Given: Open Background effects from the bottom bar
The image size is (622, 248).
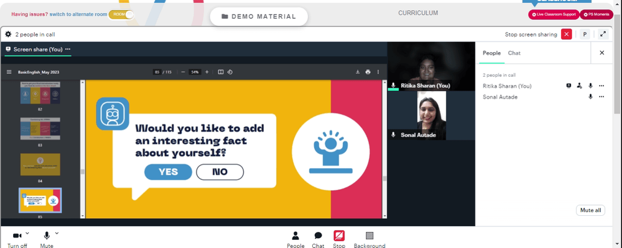Looking at the screenshot, I should tap(369, 240).
